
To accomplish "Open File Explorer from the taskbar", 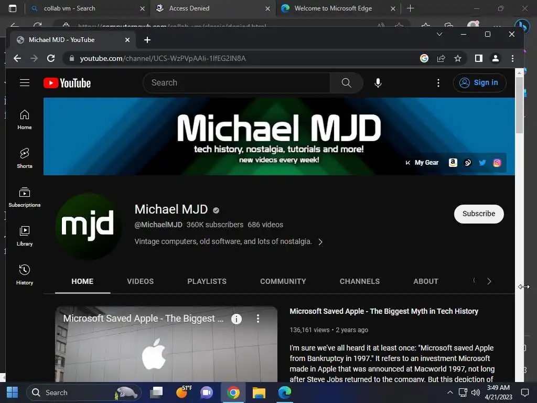I will click(x=259, y=393).
